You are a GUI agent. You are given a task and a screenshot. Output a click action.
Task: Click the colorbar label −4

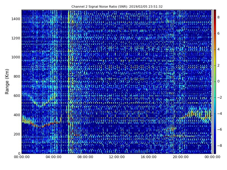[220, 114]
